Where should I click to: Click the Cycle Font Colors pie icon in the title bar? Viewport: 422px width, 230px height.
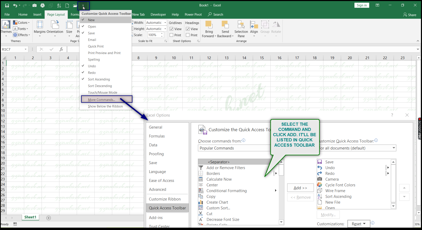point(43,5)
